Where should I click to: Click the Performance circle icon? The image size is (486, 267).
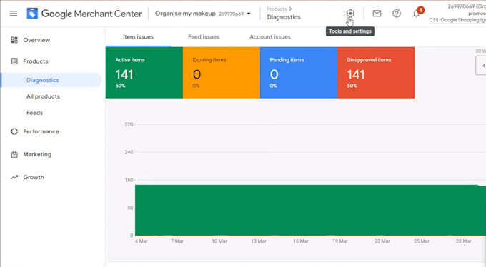(14, 131)
